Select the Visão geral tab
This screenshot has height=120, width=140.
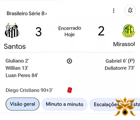(x=22, y=104)
